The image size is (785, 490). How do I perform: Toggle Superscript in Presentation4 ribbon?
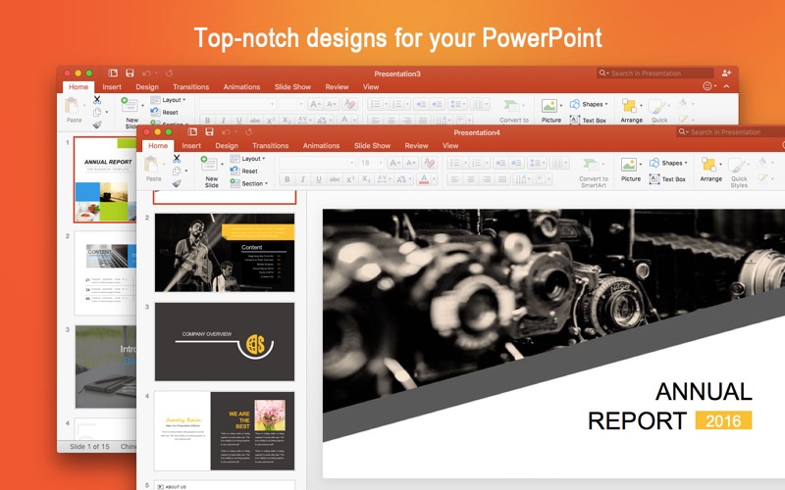(x=350, y=179)
